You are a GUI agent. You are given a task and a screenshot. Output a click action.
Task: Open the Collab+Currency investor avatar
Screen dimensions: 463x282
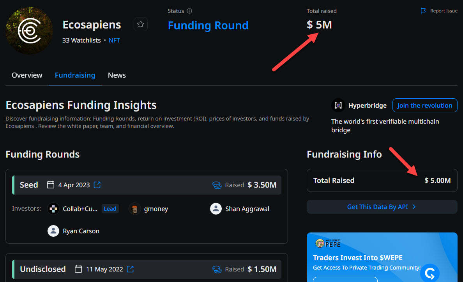(53, 209)
